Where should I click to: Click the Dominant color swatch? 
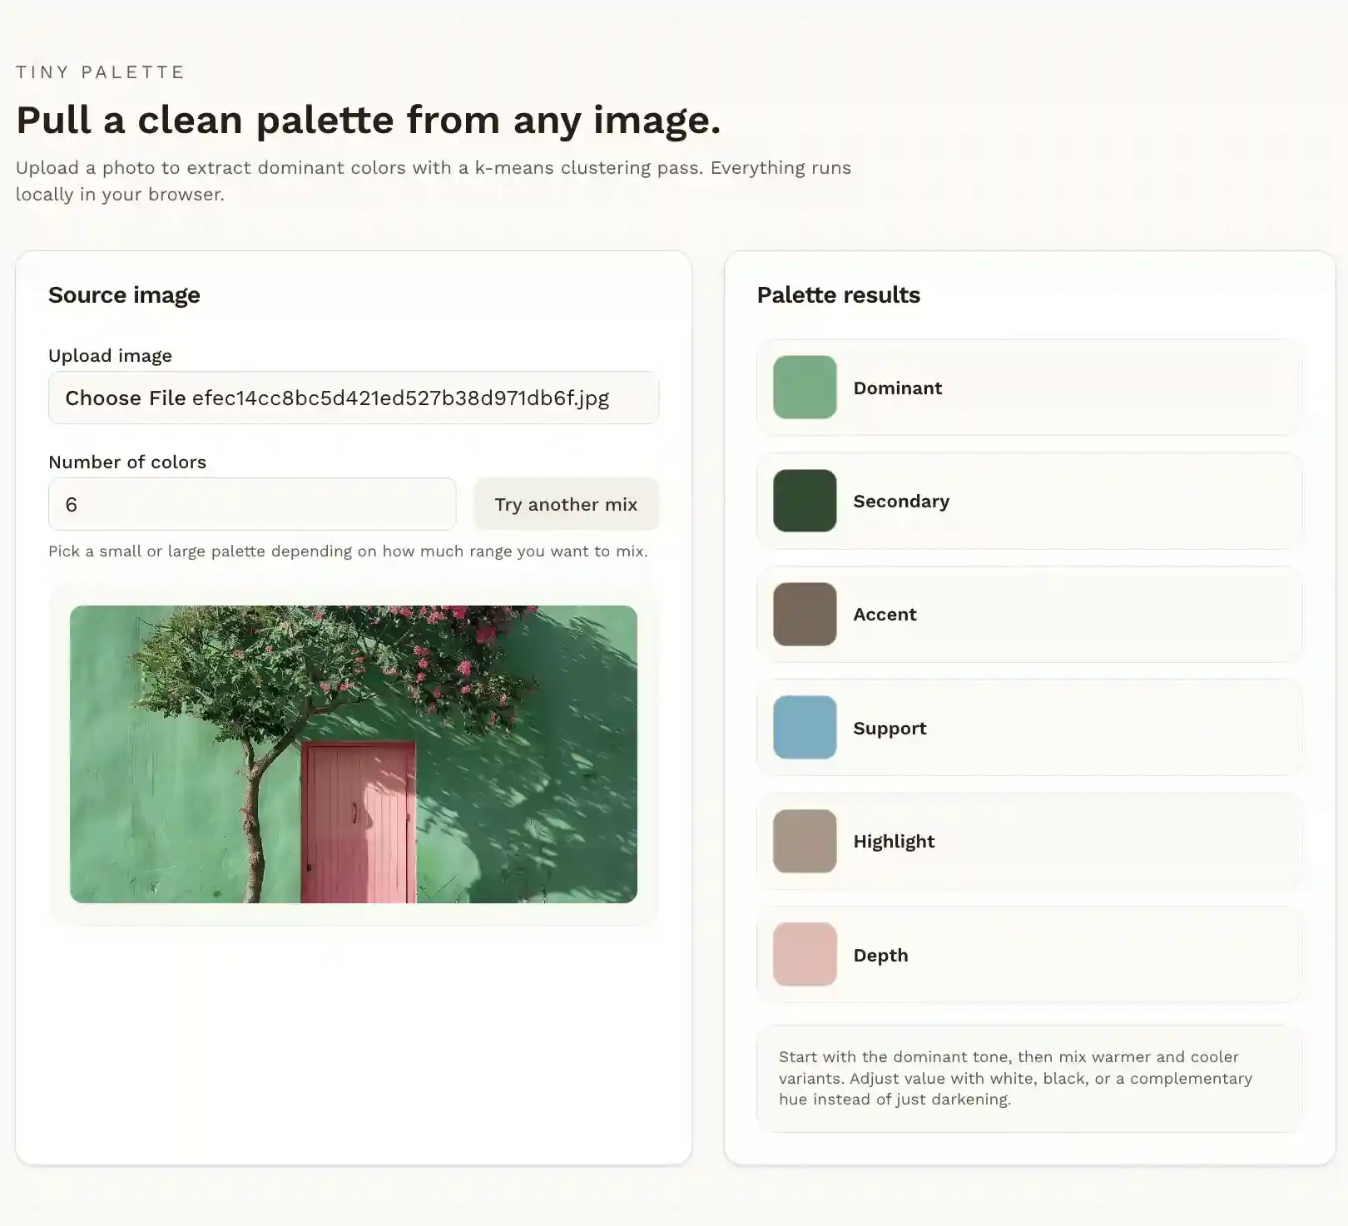click(803, 387)
